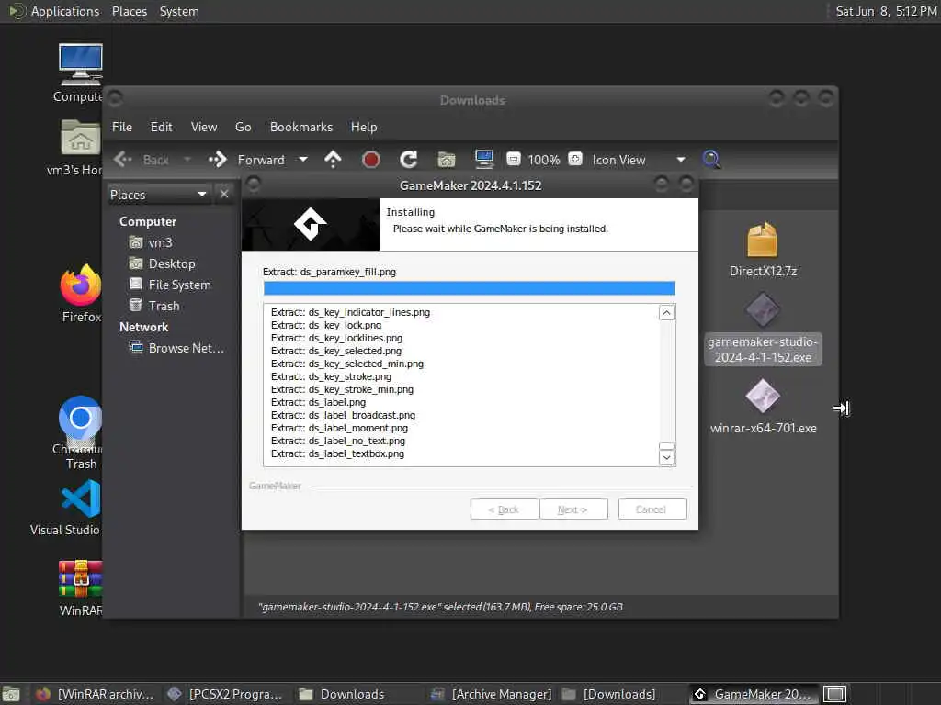Click the installer Next button
This screenshot has width=941, height=705.
[x=573, y=509]
